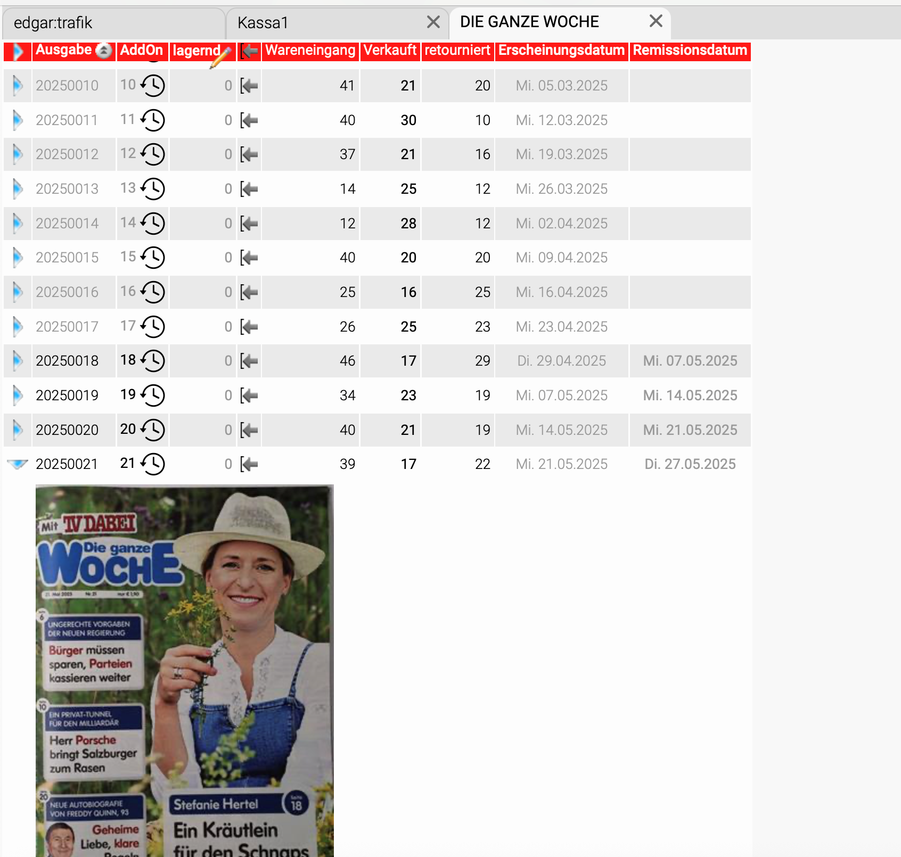The width and height of the screenshot is (901, 857).
Task: Open history clock icon for row 20250016
Action: click(x=153, y=292)
